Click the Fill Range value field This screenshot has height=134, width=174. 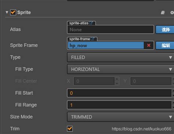[x=119, y=105]
